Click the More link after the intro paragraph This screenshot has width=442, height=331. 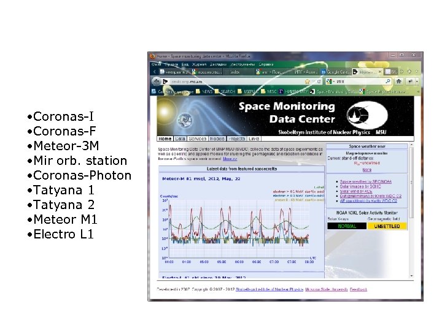pyautogui.click(x=230, y=159)
